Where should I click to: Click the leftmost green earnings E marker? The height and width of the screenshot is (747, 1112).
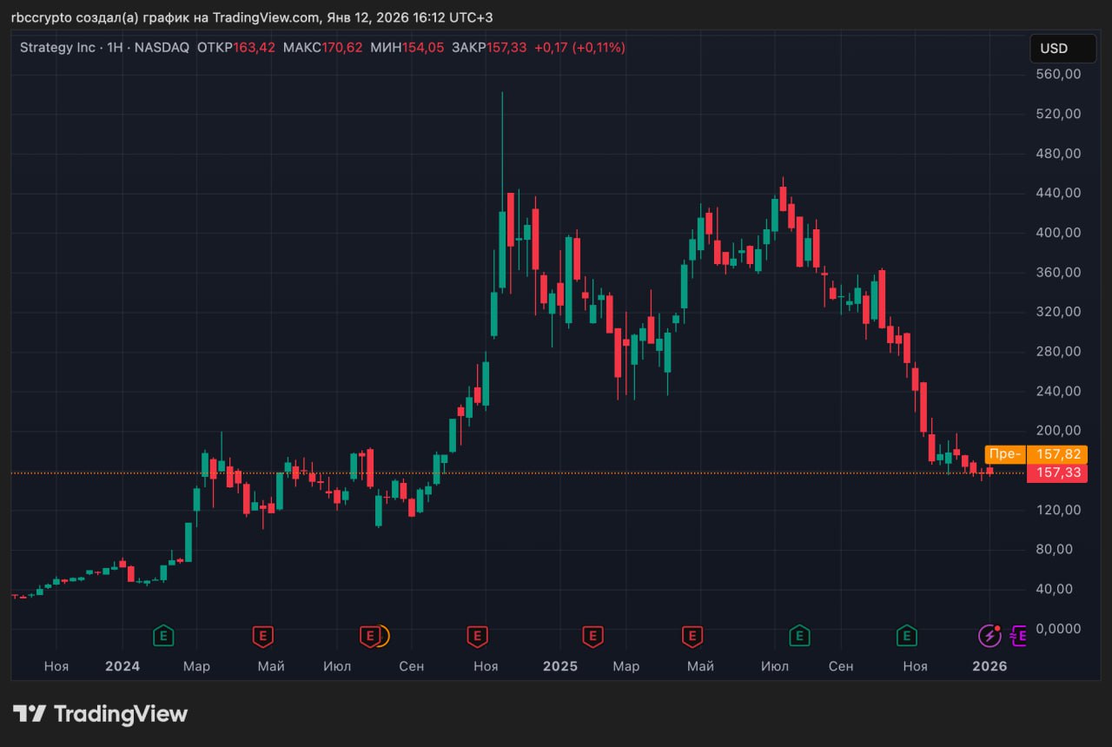(x=162, y=636)
